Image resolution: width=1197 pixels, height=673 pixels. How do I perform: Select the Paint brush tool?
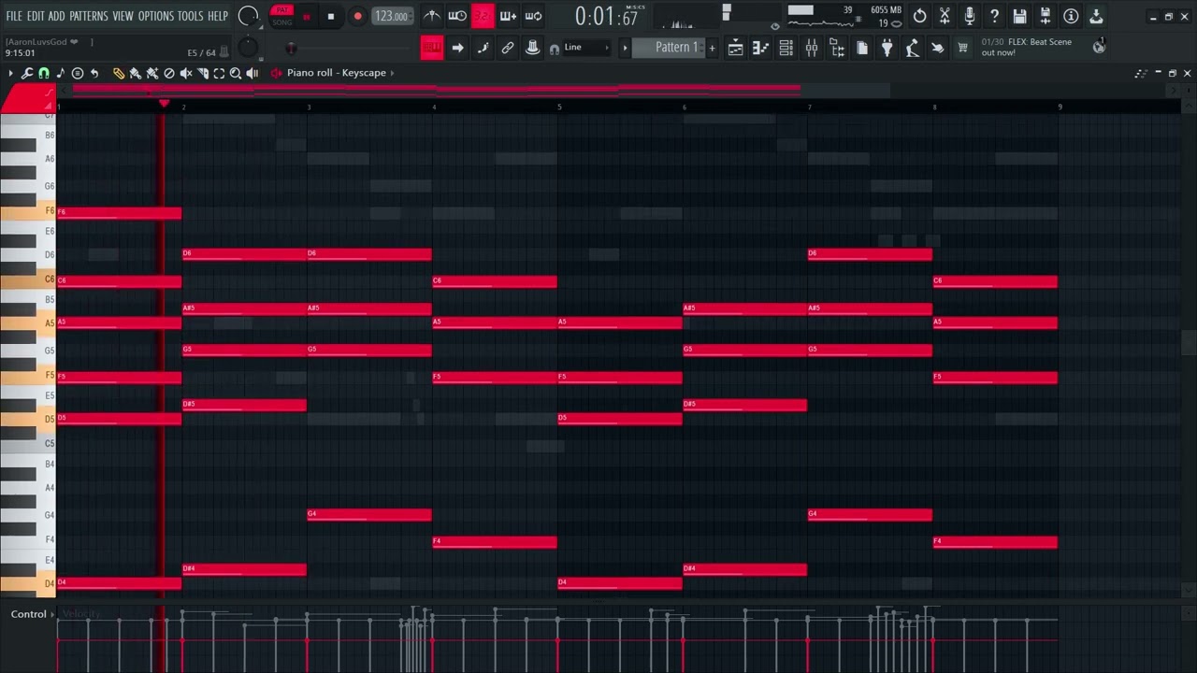(136, 73)
